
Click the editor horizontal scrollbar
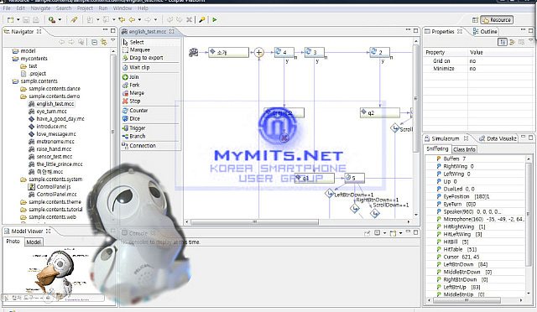[254, 222]
